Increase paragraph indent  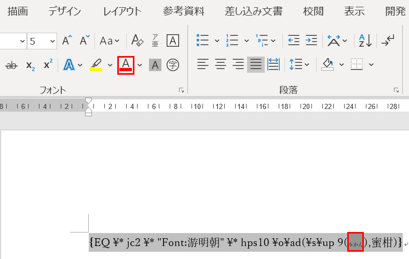(311, 40)
